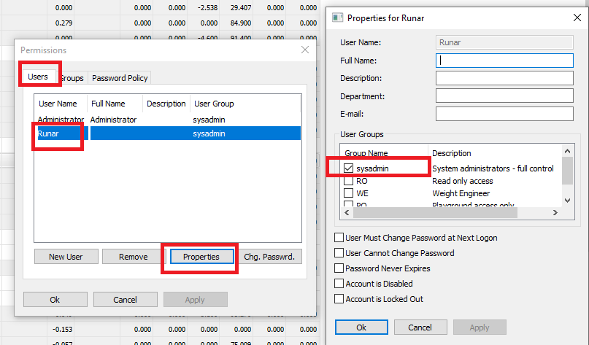Focus the Full Name input field
This screenshot has width=589, height=345.
[x=504, y=61]
